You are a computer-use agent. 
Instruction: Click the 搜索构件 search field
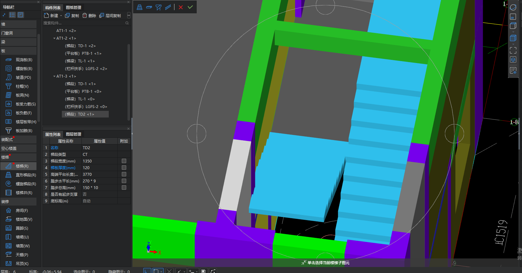[x=84, y=23]
